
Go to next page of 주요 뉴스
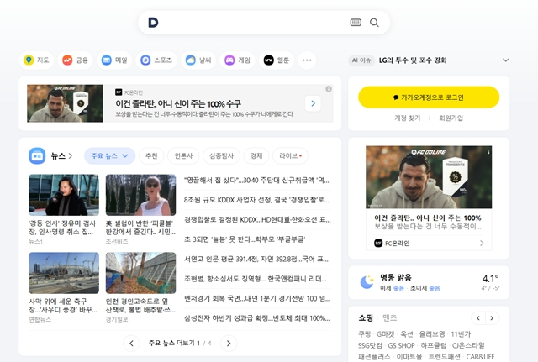tap(229, 343)
